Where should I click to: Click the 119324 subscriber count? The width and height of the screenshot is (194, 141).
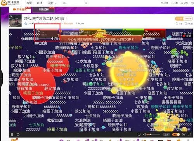coord(188,19)
